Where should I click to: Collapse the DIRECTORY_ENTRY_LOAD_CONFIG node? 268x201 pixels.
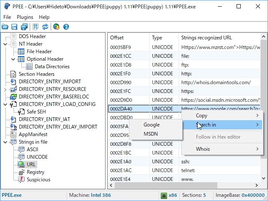coord(5,104)
